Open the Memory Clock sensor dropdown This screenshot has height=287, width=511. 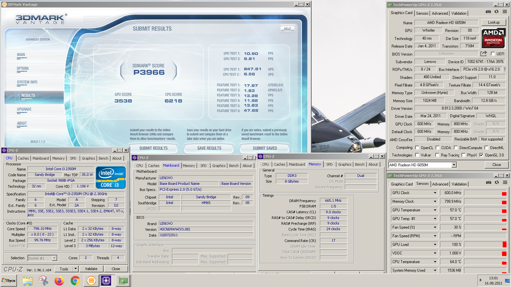435,201
